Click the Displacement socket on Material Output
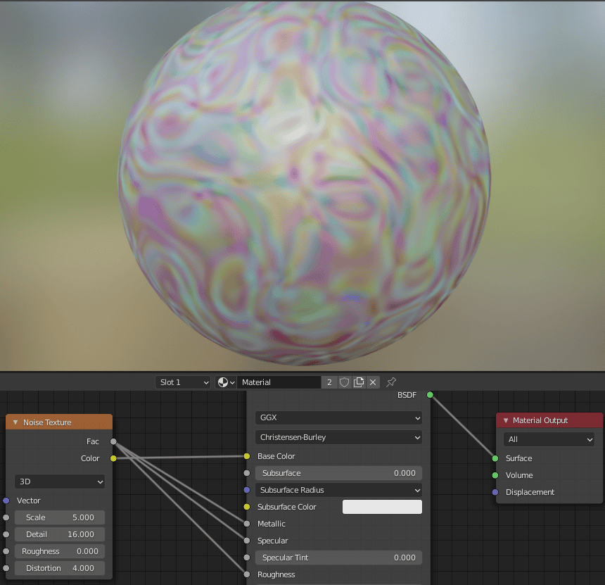 click(x=495, y=492)
